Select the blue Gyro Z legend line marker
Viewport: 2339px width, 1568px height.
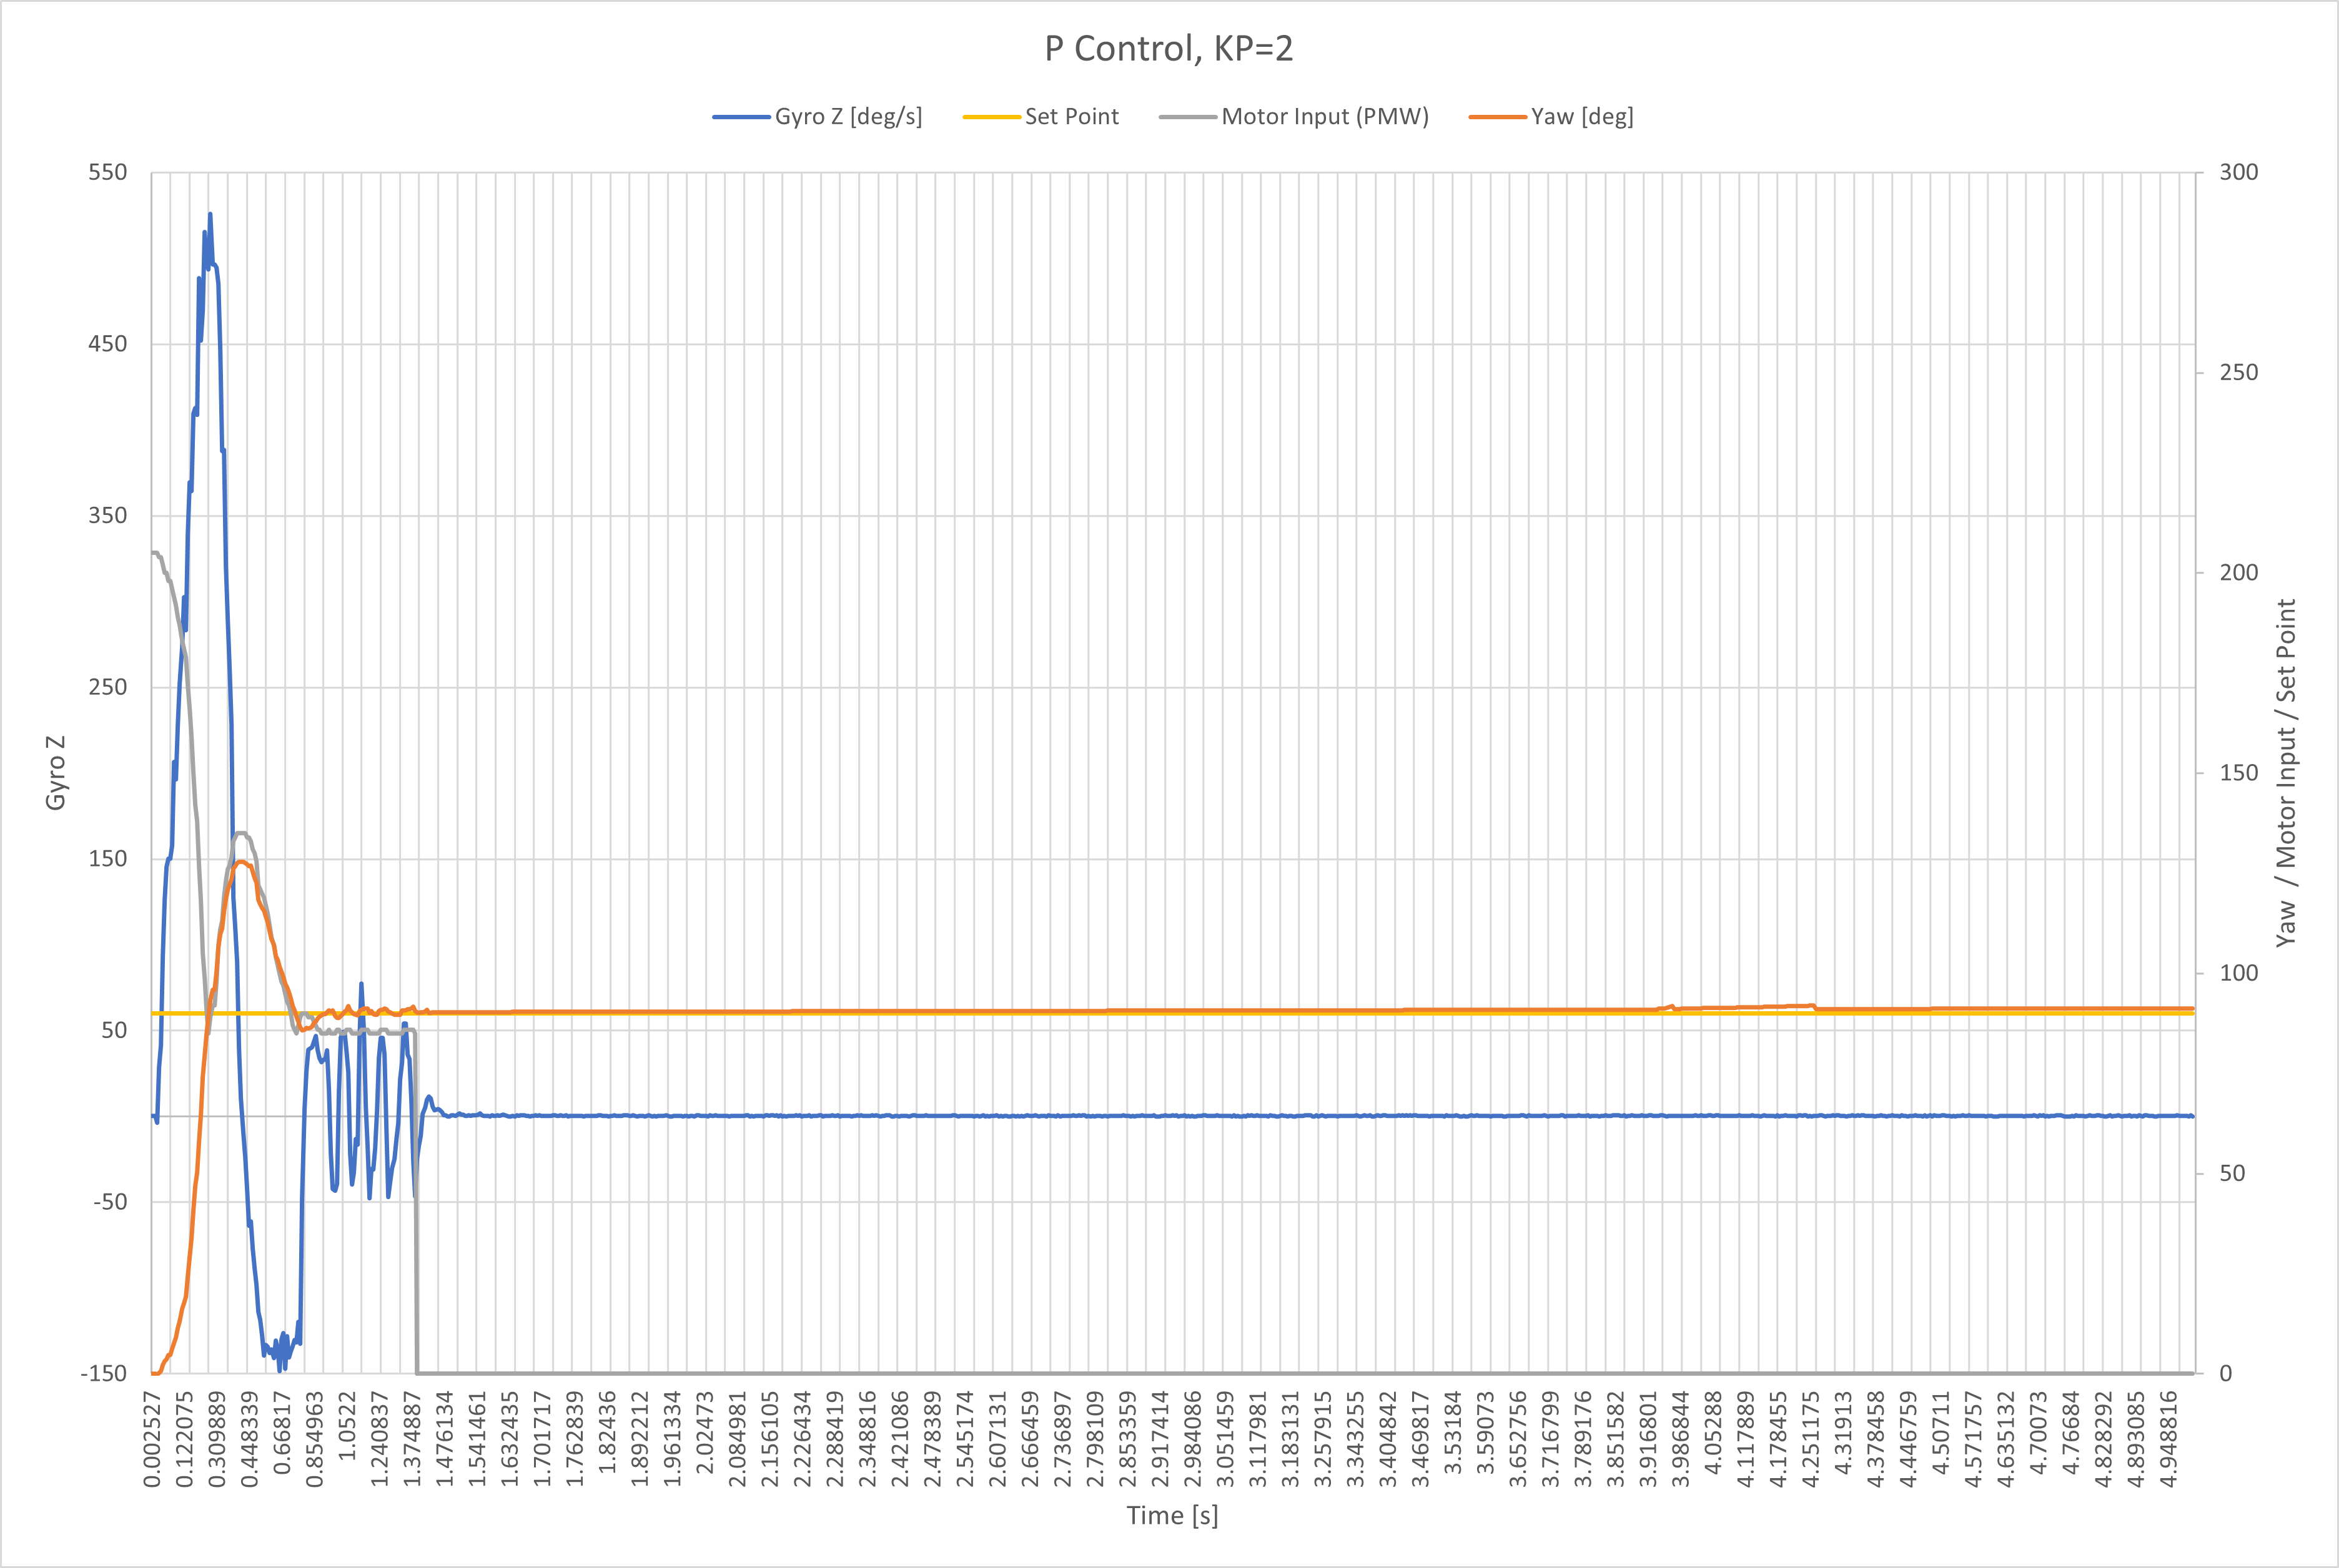[741, 117]
